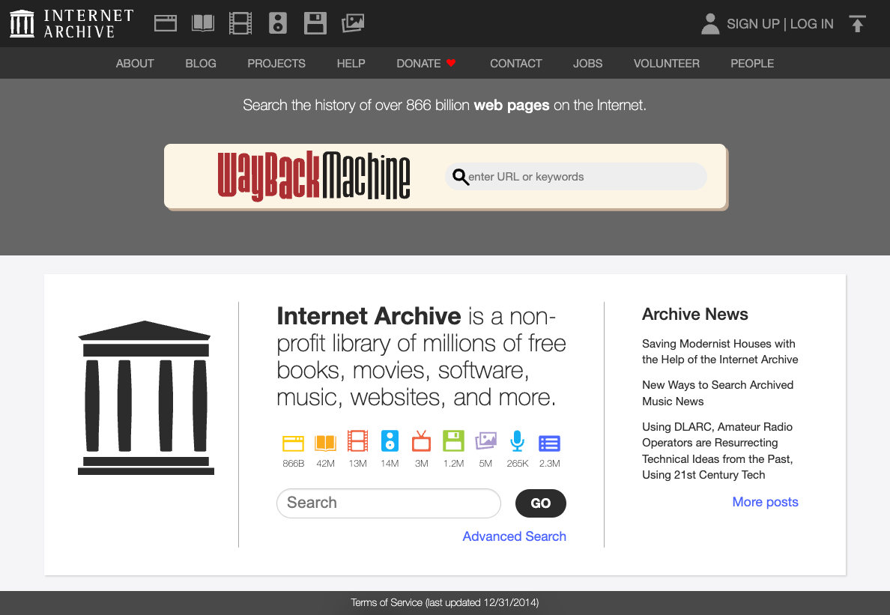
Task: Open the Web (Wayback) icon in top bar
Action: pos(166,23)
